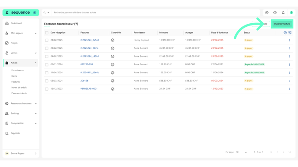Select Factures submenu item
The height and width of the screenshot is (167, 298).
click(x=16, y=82)
